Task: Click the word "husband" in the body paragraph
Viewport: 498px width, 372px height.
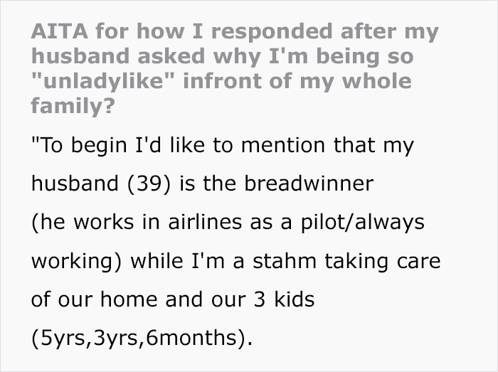Action: (68, 184)
